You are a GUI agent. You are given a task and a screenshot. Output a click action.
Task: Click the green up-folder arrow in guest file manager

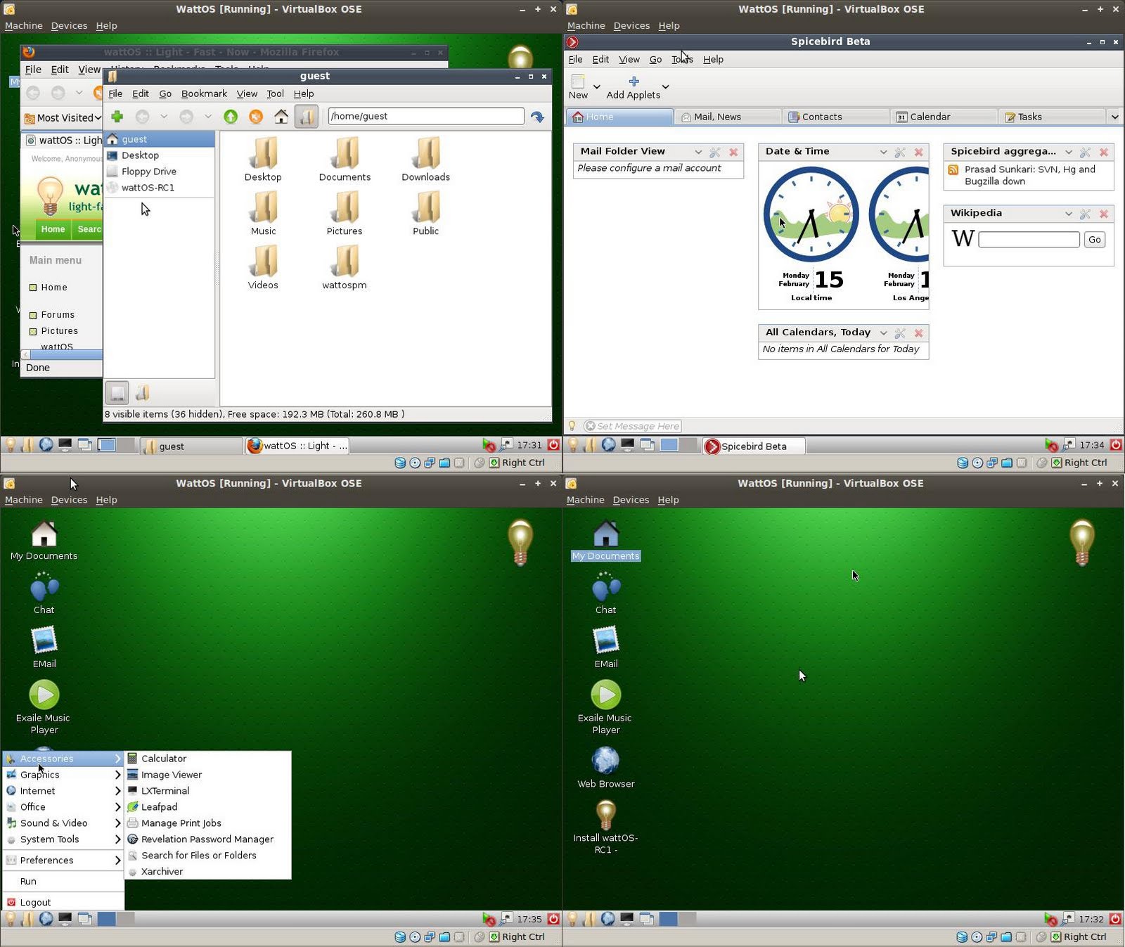[231, 117]
